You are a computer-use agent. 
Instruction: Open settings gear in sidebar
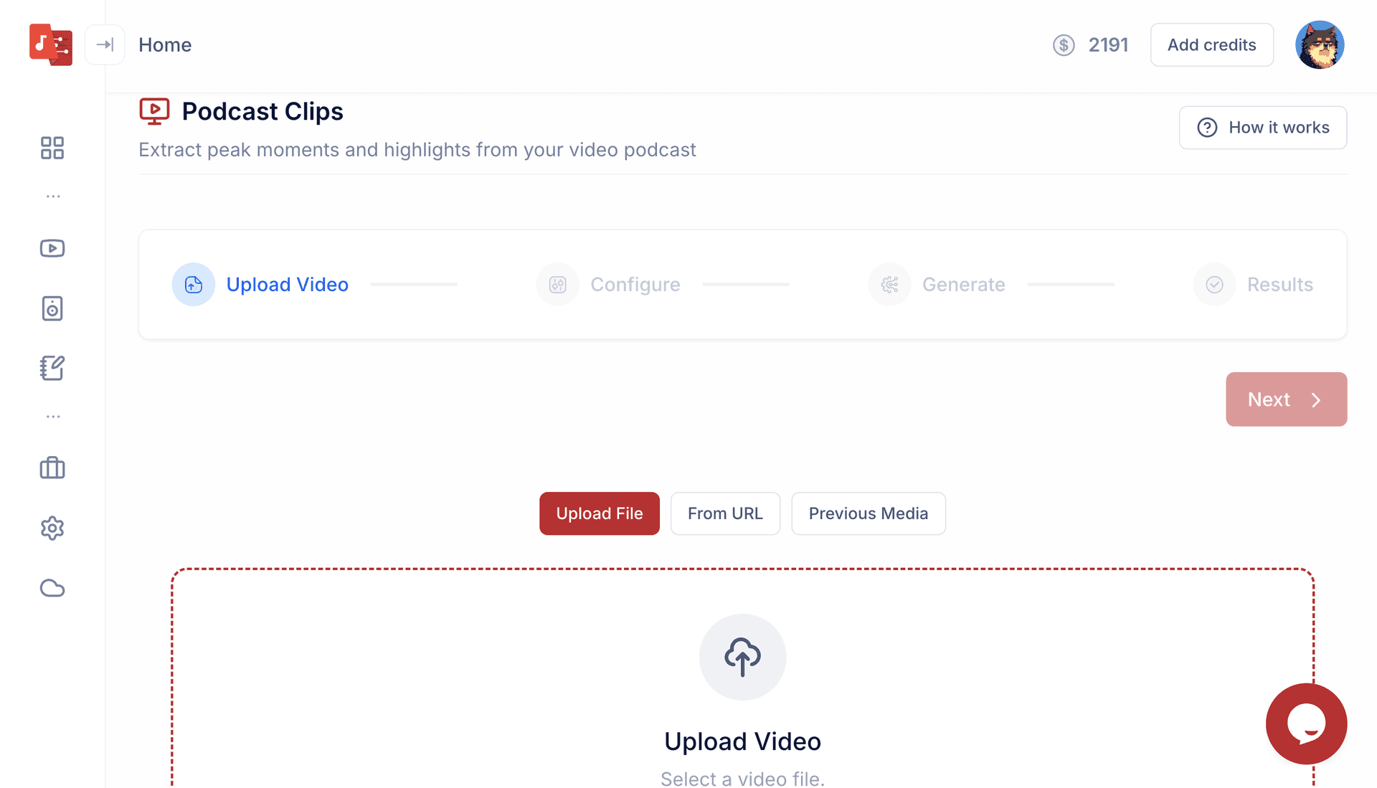click(52, 528)
